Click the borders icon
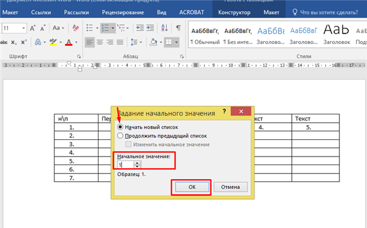 click(x=169, y=42)
